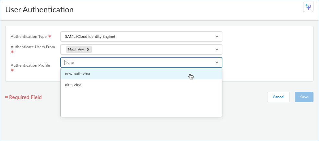The width and height of the screenshot is (319, 141).
Task: Open the Authenticate Users From chevron
Action: [x=217, y=49]
